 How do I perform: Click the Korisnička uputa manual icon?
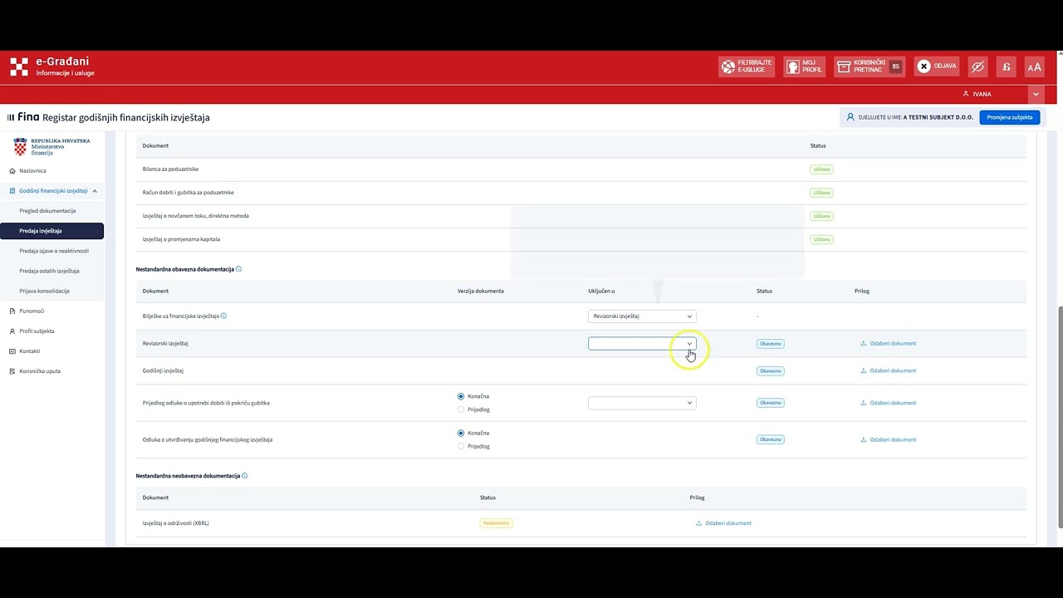coord(12,371)
